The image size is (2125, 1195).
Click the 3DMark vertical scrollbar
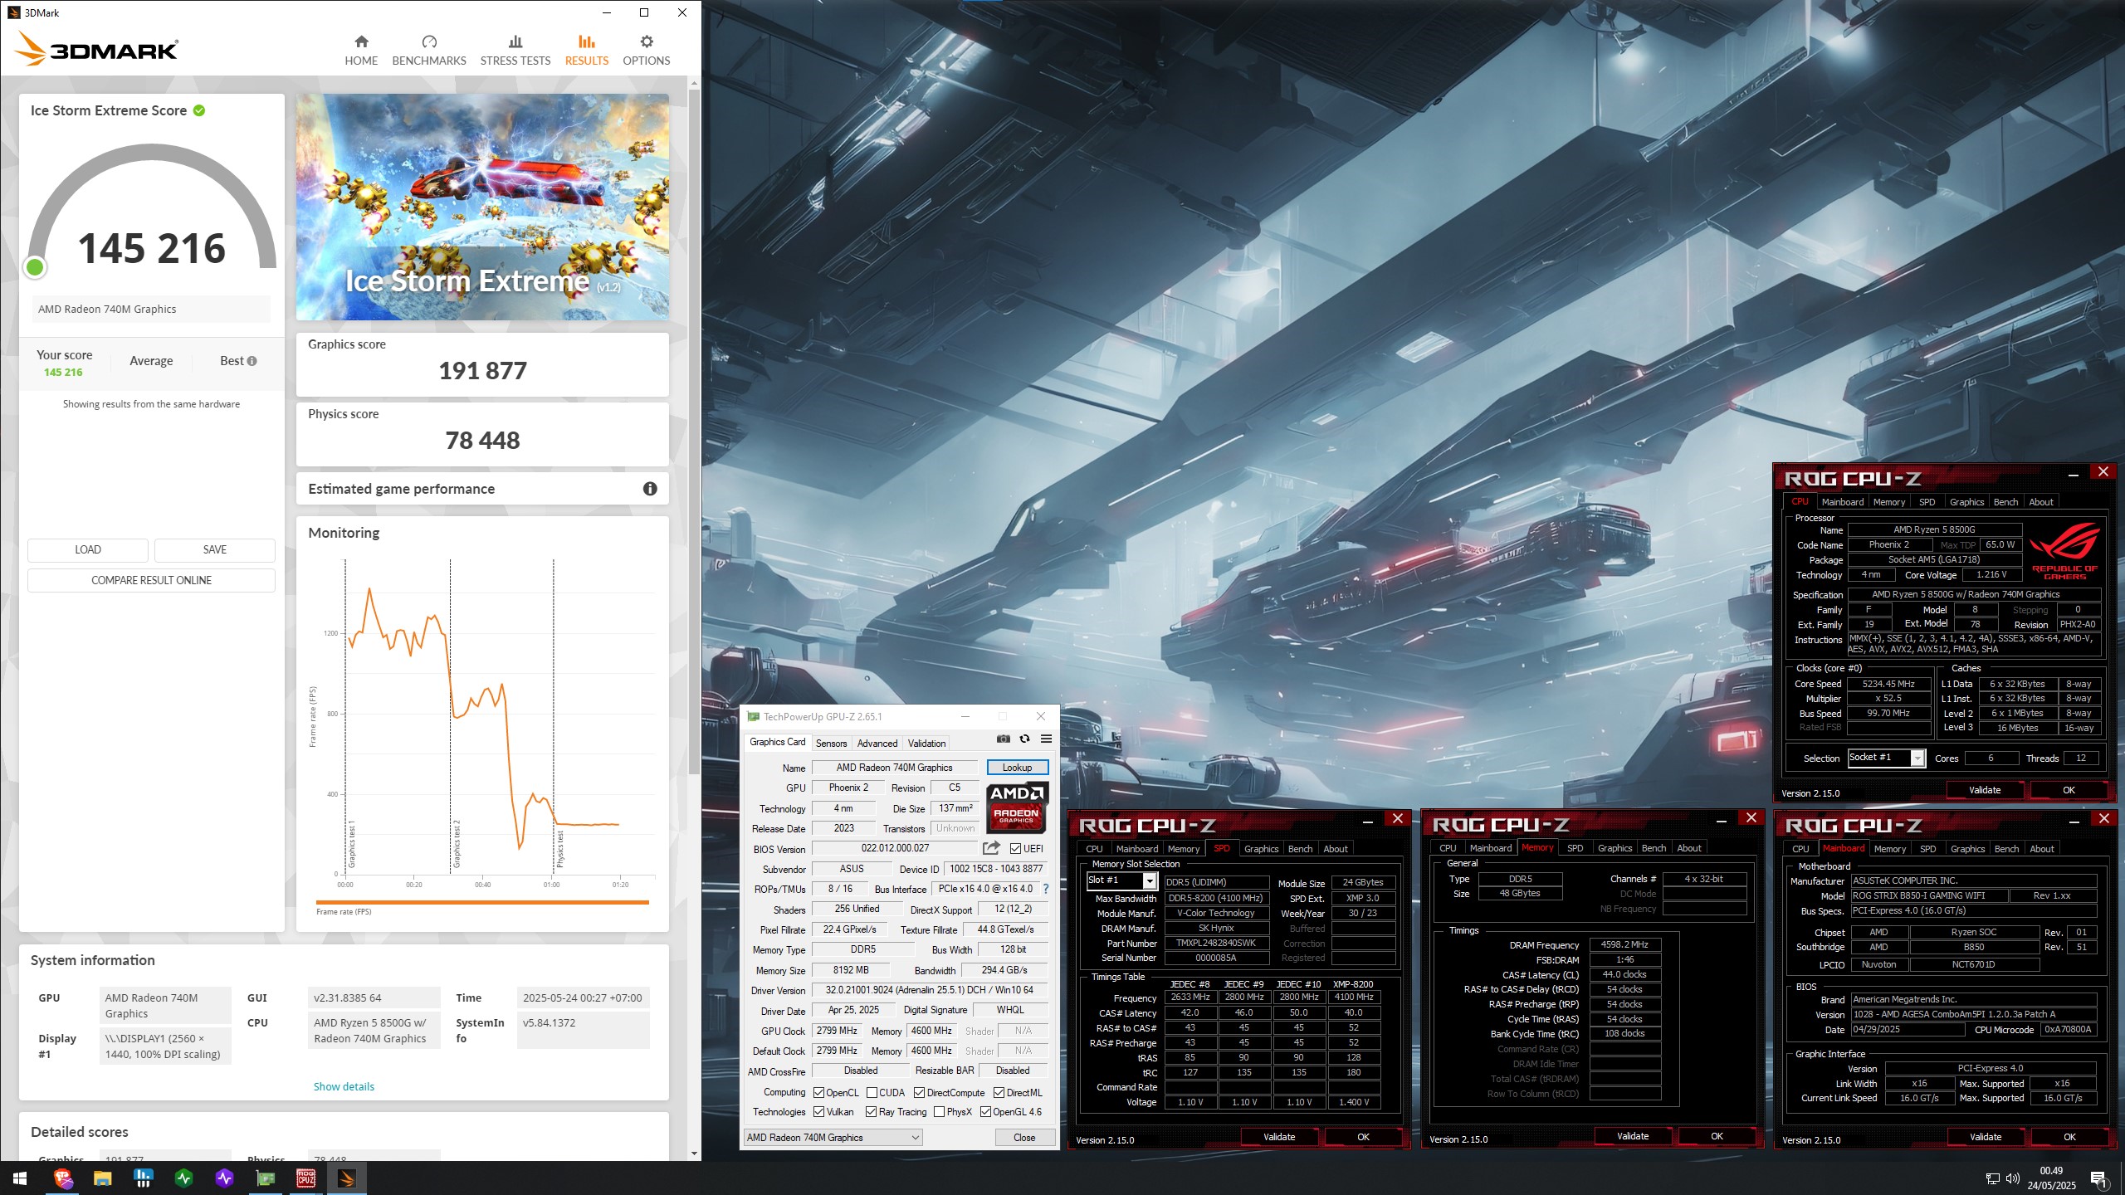[694, 432]
